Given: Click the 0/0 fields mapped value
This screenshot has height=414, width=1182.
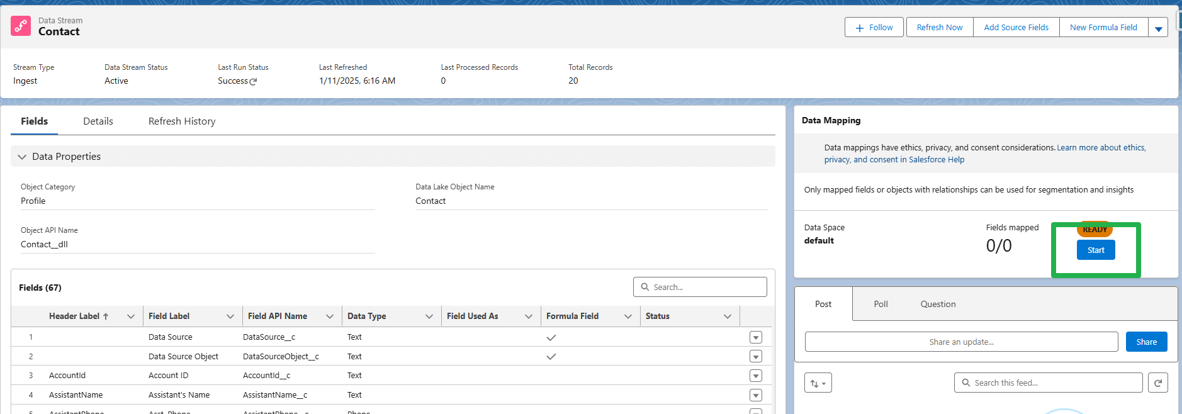Looking at the screenshot, I should pyautogui.click(x=999, y=245).
